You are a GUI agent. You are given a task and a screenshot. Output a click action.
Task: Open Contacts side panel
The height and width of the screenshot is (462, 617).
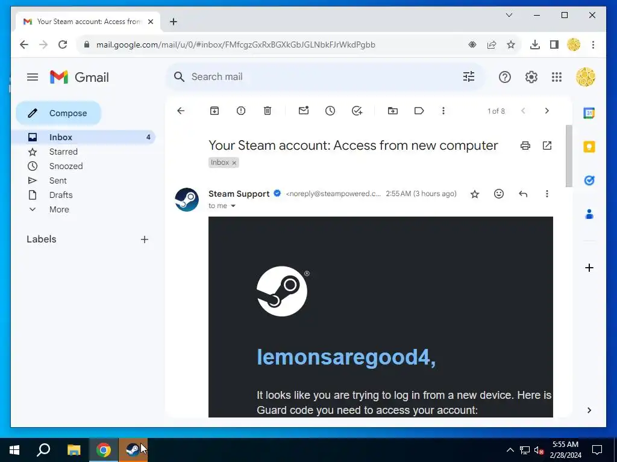589,214
